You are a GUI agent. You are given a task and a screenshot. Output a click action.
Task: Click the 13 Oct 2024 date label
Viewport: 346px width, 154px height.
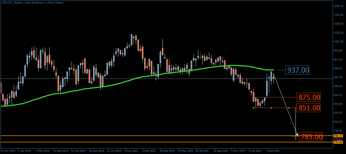pyautogui.click(x=114, y=151)
